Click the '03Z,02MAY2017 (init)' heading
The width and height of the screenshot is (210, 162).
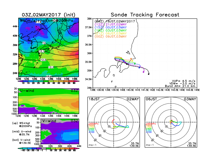(x=49, y=15)
